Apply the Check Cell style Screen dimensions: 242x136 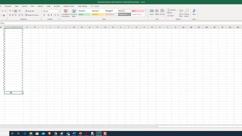[x=124, y=14]
